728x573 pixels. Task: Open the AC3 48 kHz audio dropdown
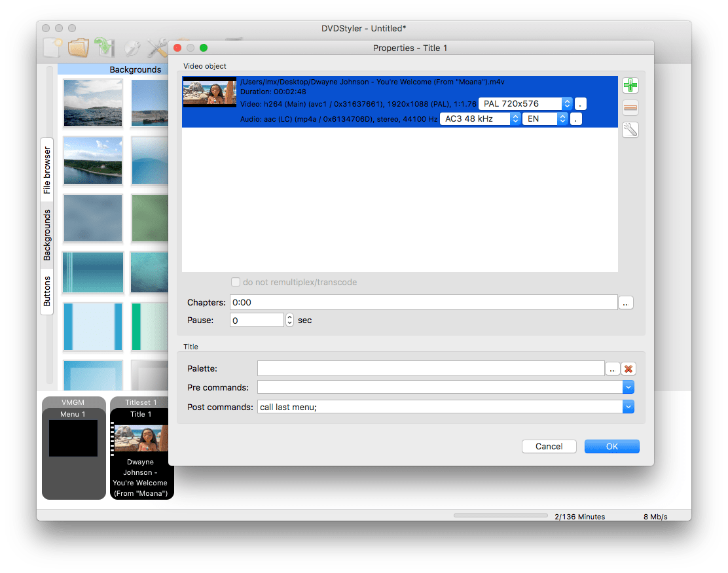[515, 118]
